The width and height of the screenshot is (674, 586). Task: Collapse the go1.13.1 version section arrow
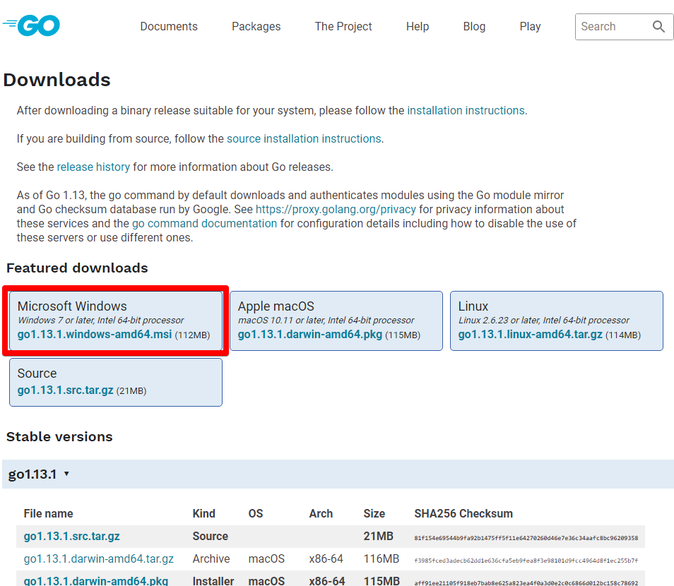pos(66,474)
